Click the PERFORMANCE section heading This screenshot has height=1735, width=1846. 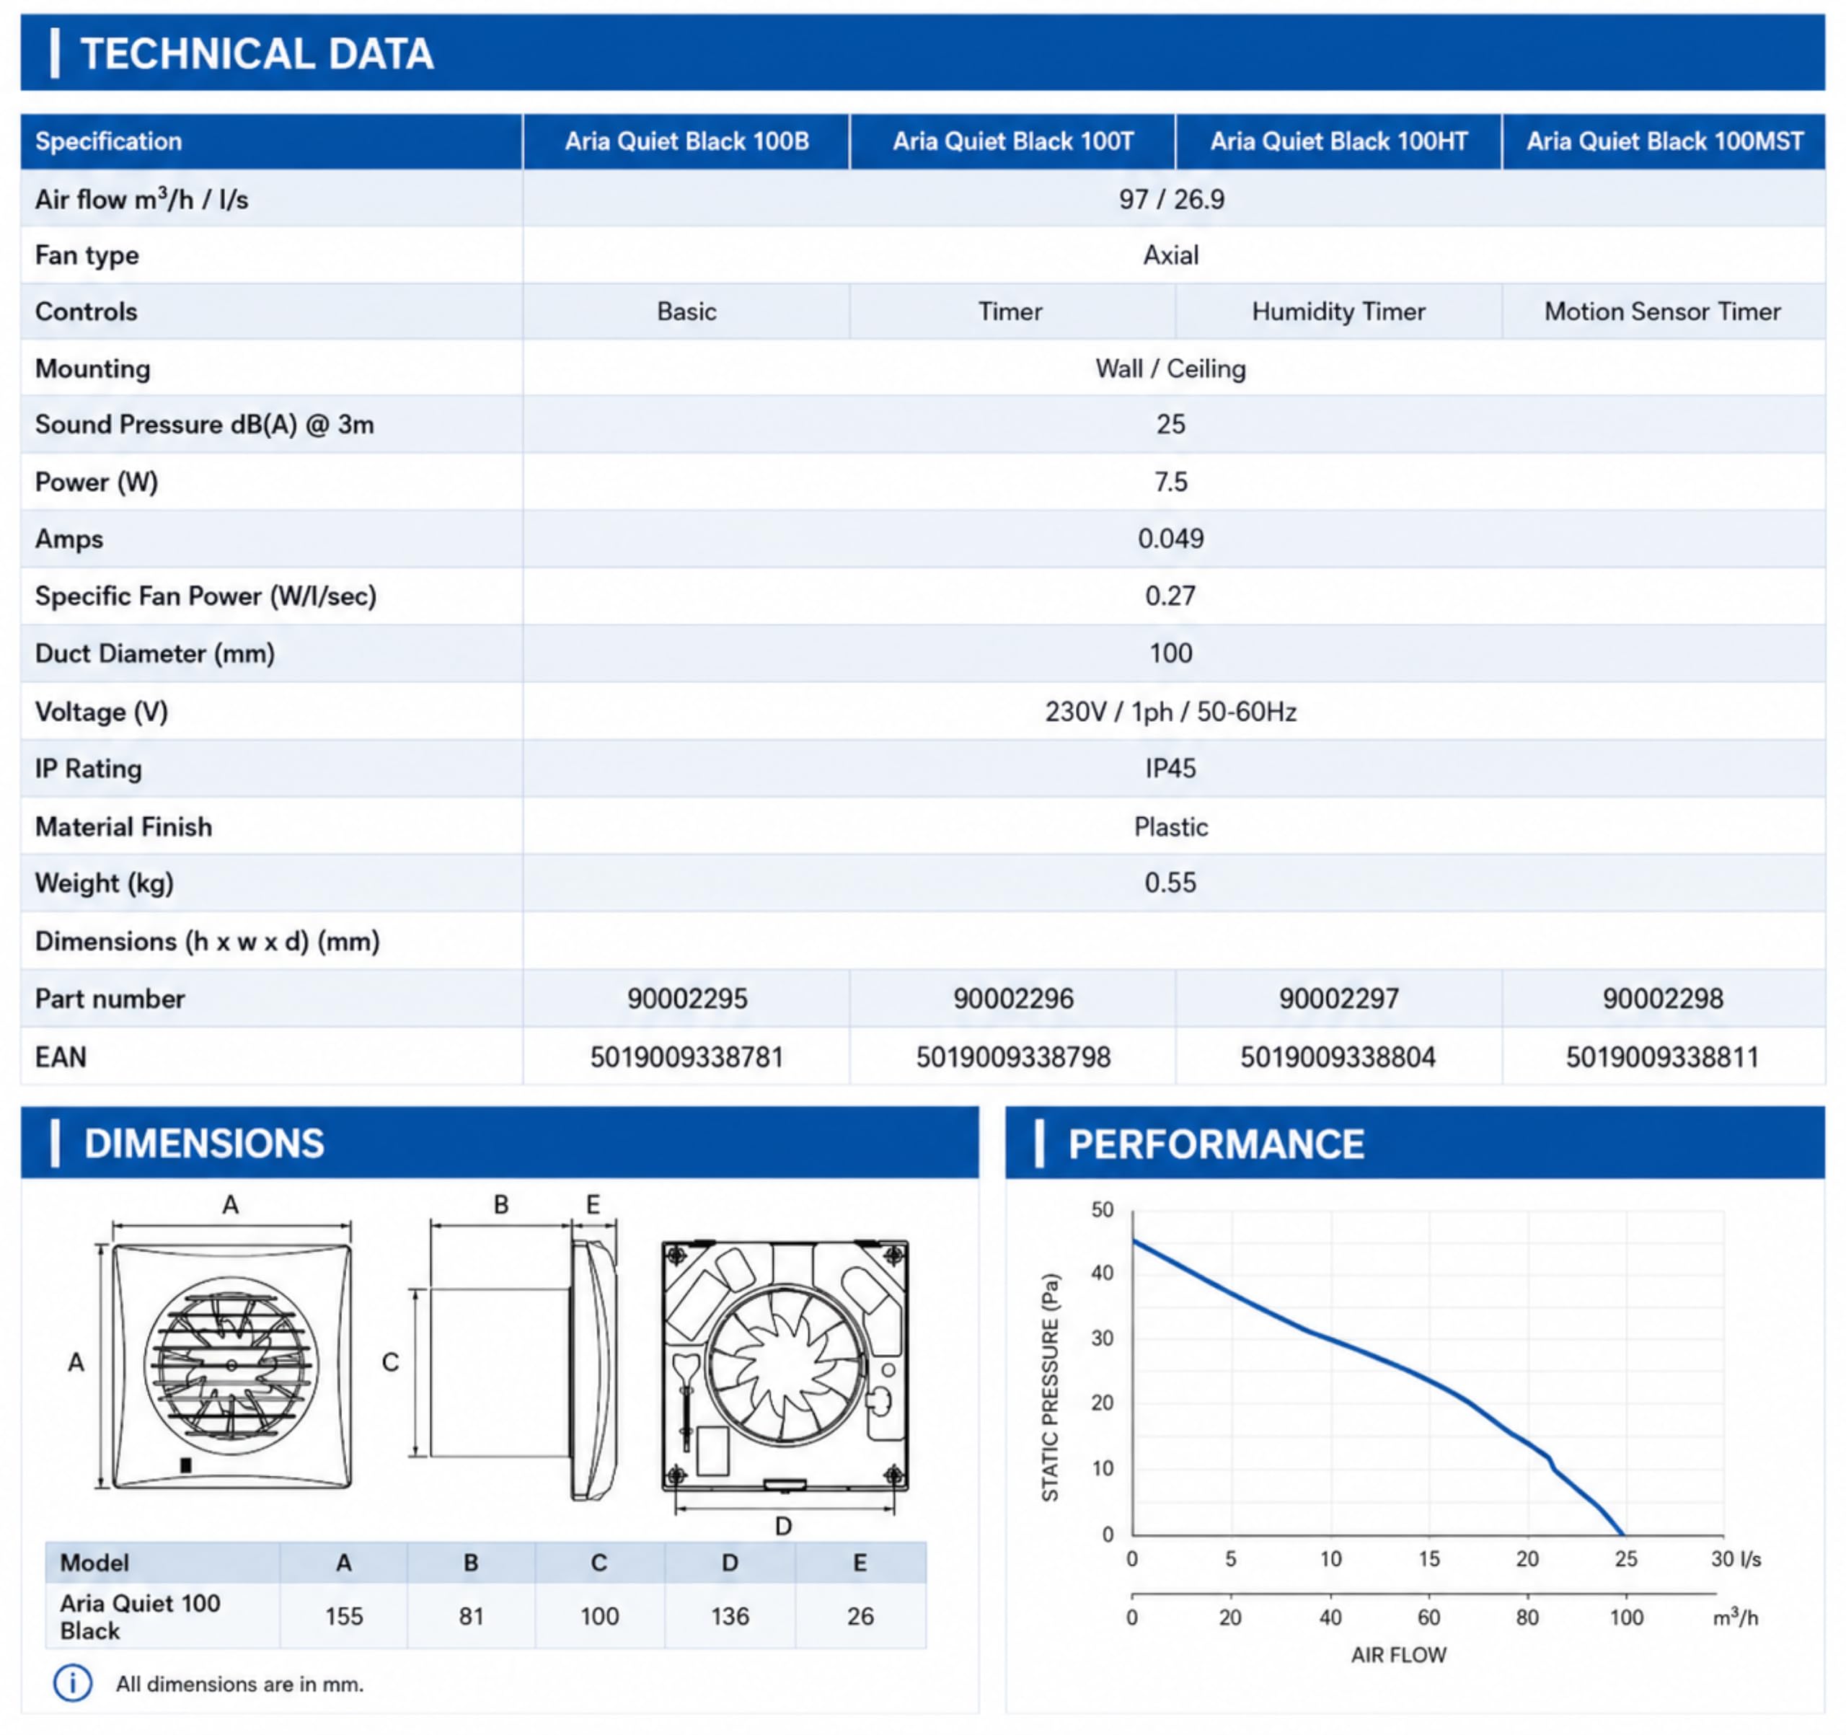pyautogui.click(x=1216, y=1144)
